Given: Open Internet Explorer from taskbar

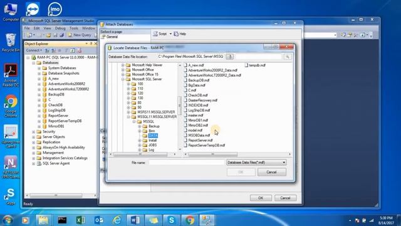Looking at the screenshot, I should (117, 220).
